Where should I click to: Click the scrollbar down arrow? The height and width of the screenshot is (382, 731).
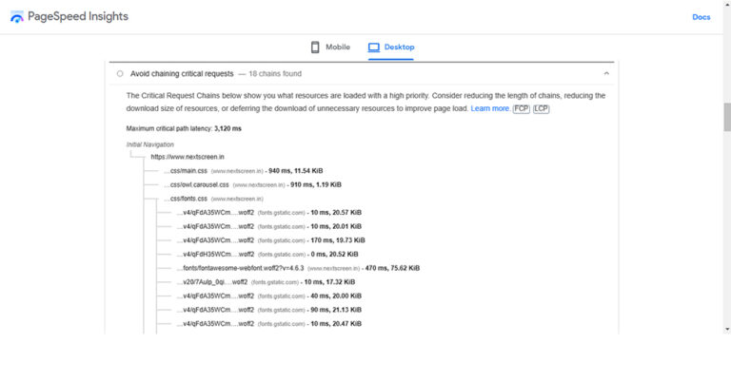[727, 330]
